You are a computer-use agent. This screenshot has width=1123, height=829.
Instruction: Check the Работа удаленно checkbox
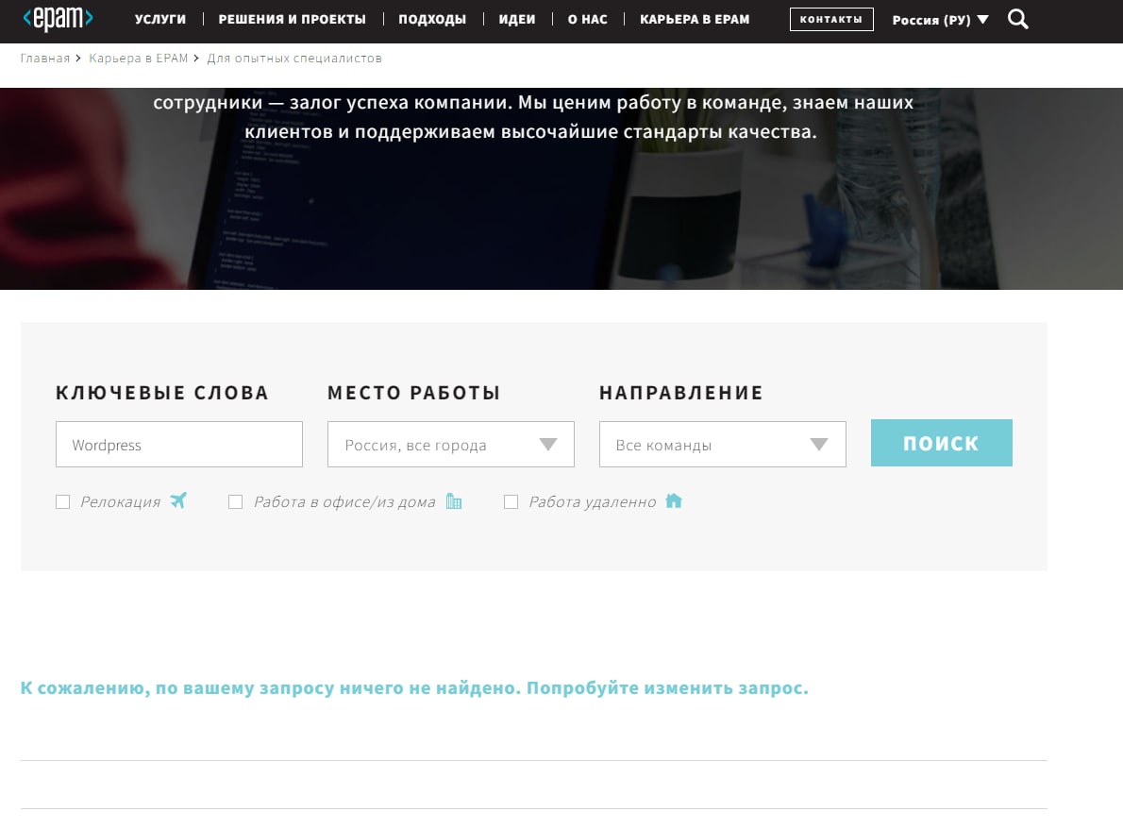point(511,501)
